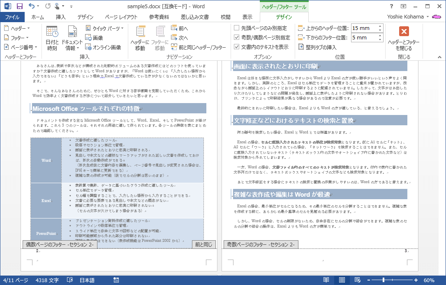Open Word Help question mark
Image resolution: width=446 pixels, height=285 pixels.
[x=391, y=6]
